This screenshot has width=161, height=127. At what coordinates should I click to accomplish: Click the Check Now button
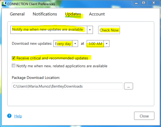(109, 30)
